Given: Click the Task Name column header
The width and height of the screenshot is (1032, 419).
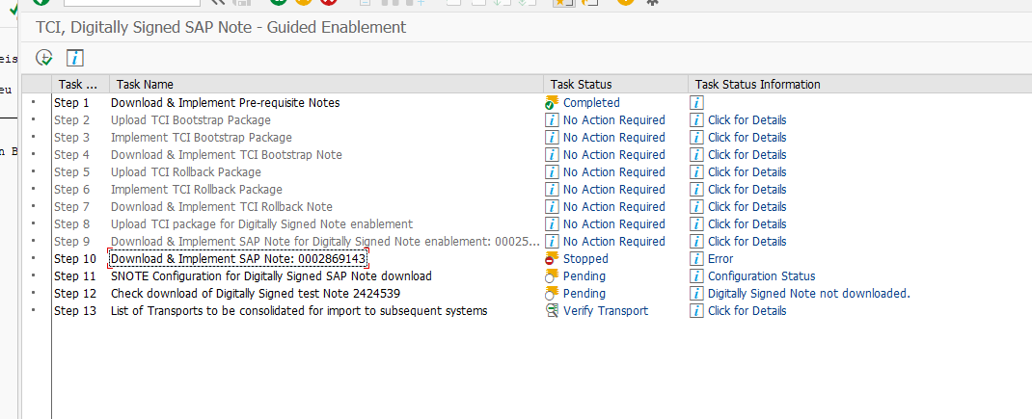Looking at the screenshot, I should [x=142, y=85].
